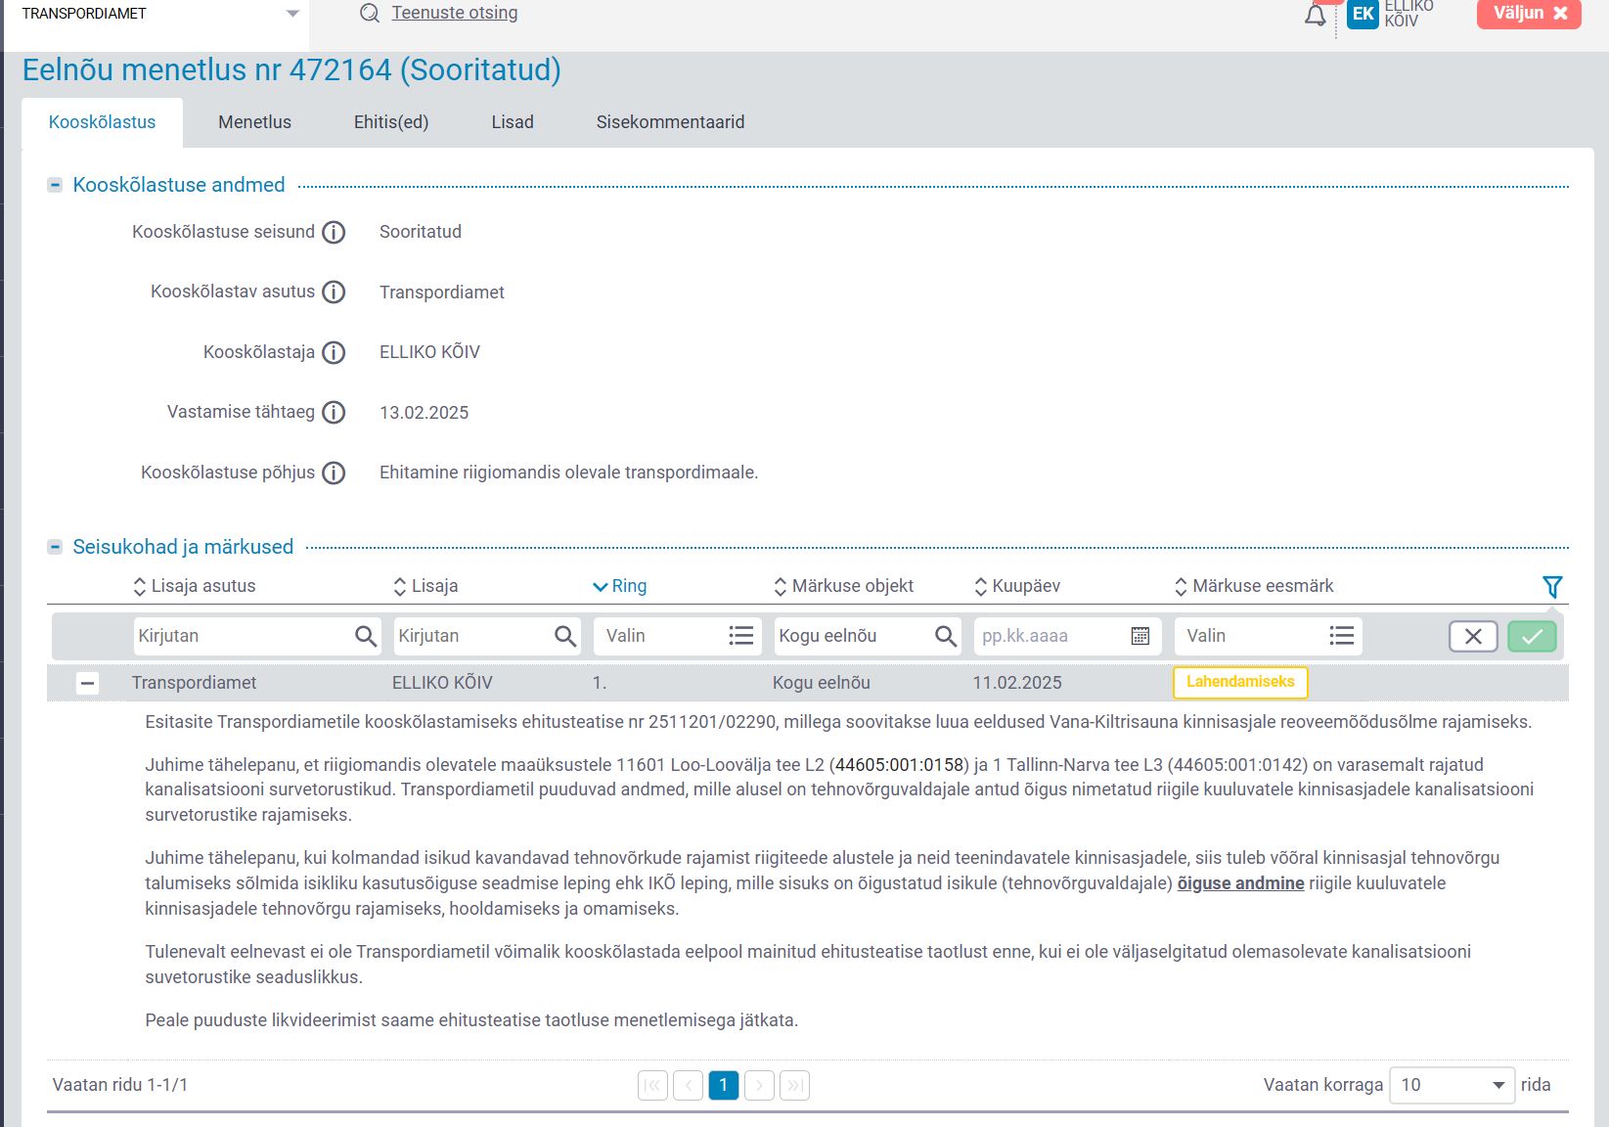1609x1127 pixels.
Task: Go to next page of results
Action: pos(759,1085)
